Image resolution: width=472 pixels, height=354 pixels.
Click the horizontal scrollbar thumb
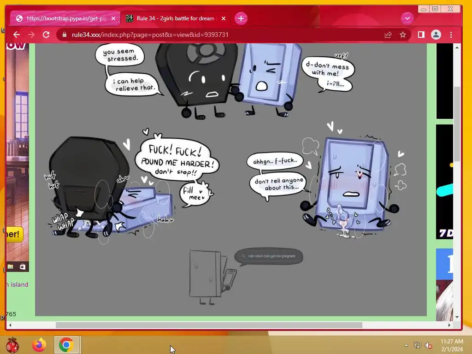pyautogui.click(x=209, y=325)
